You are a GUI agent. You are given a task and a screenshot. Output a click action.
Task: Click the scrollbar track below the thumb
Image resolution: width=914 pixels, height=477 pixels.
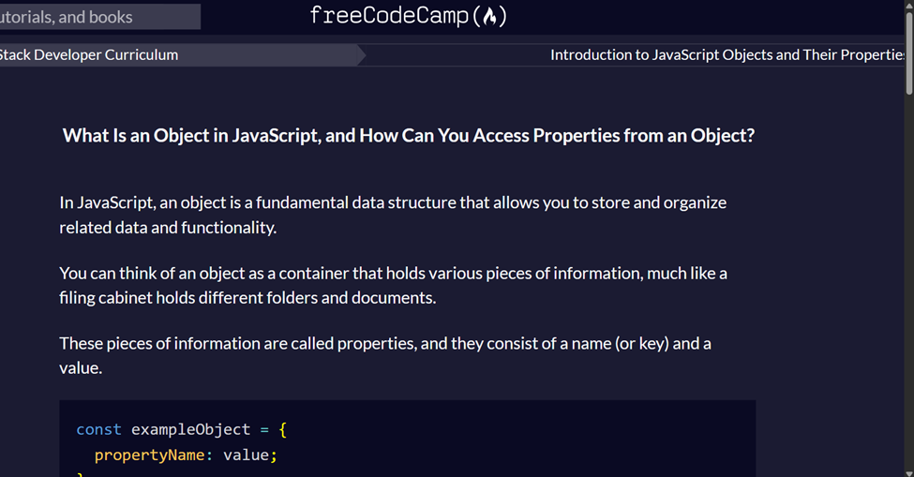tap(908, 281)
